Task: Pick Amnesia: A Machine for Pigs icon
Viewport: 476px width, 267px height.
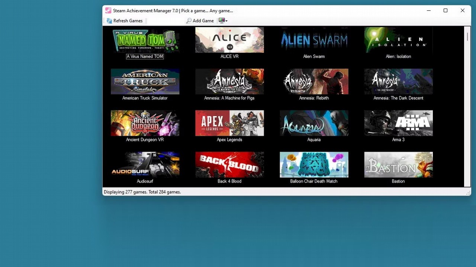Action: coord(229,82)
